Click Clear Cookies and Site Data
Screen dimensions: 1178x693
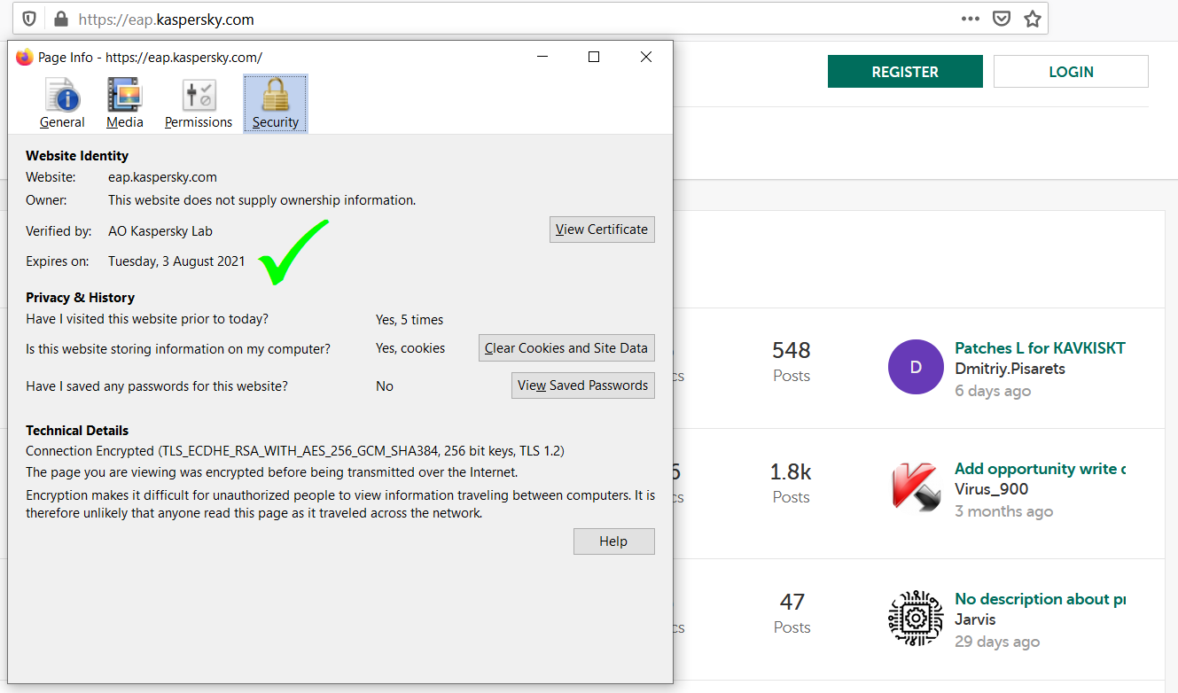(566, 348)
